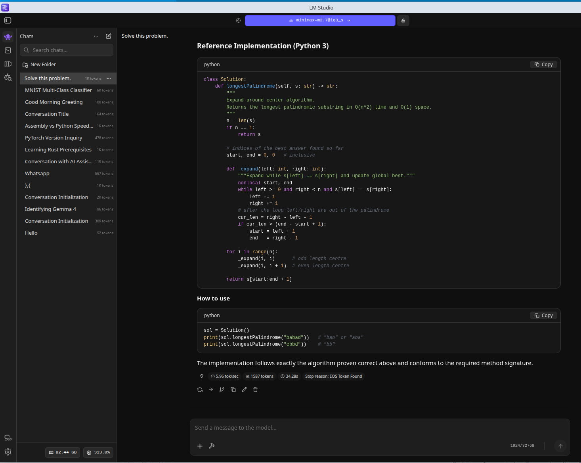Screen dimensions: 581x463
Task: Continue the assistant message
Action: point(211,390)
